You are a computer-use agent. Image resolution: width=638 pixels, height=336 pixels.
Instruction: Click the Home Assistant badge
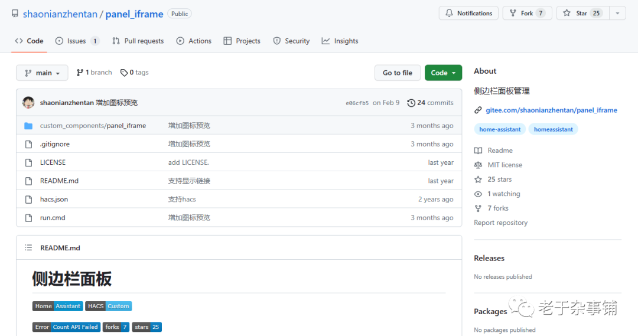58,306
